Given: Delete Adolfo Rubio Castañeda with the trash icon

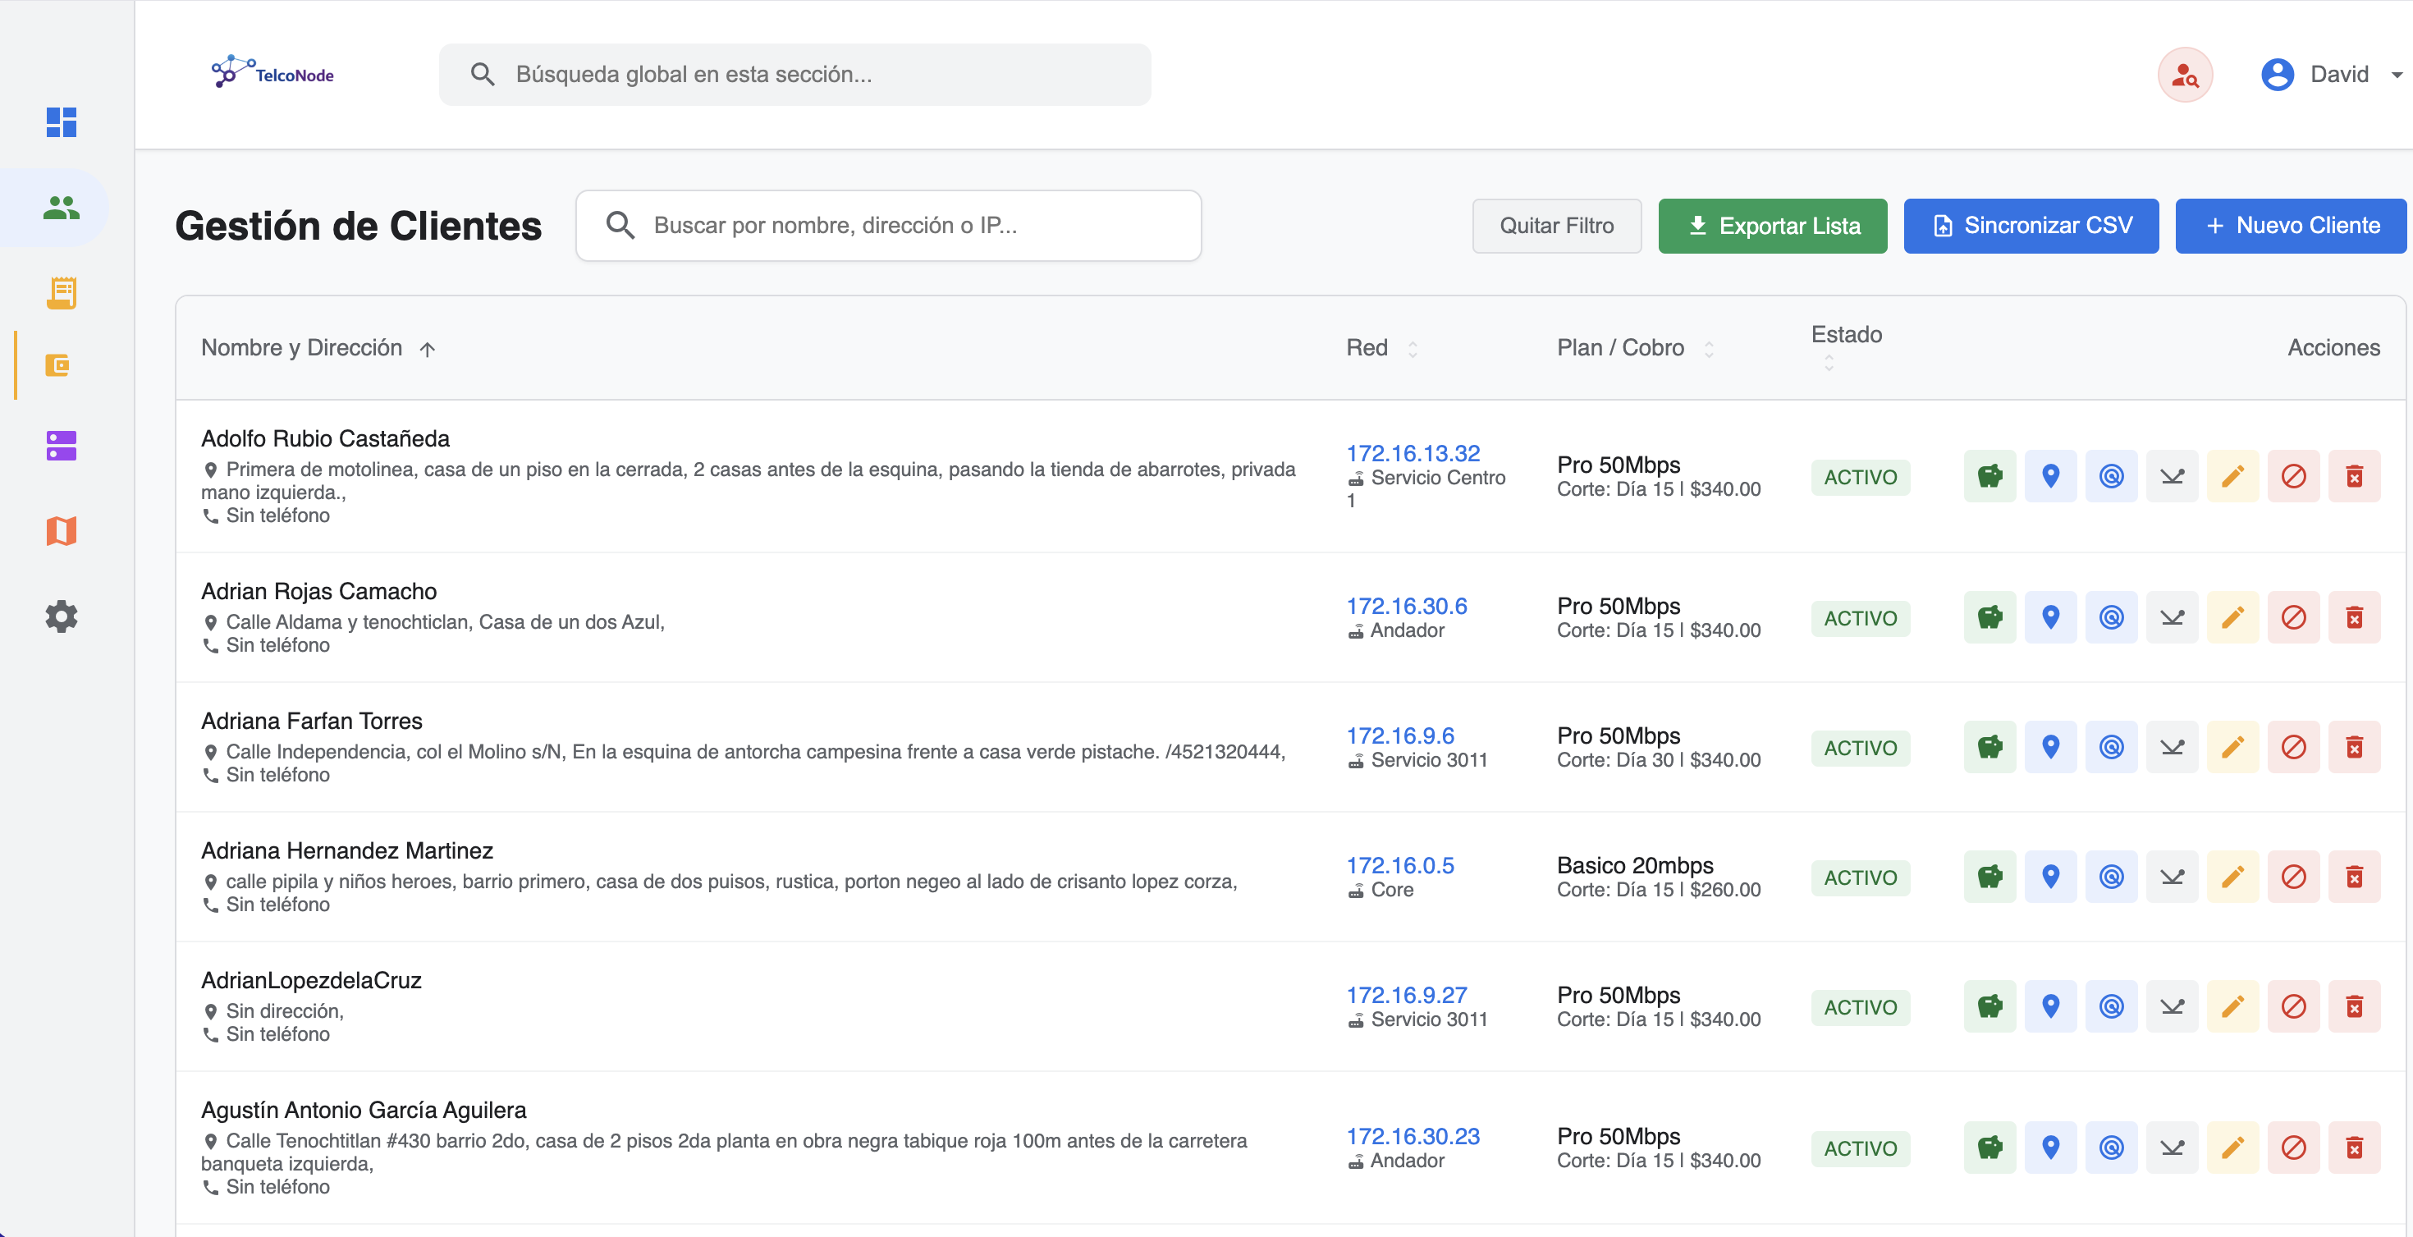Looking at the screenshot, I should pos(2353,476).
